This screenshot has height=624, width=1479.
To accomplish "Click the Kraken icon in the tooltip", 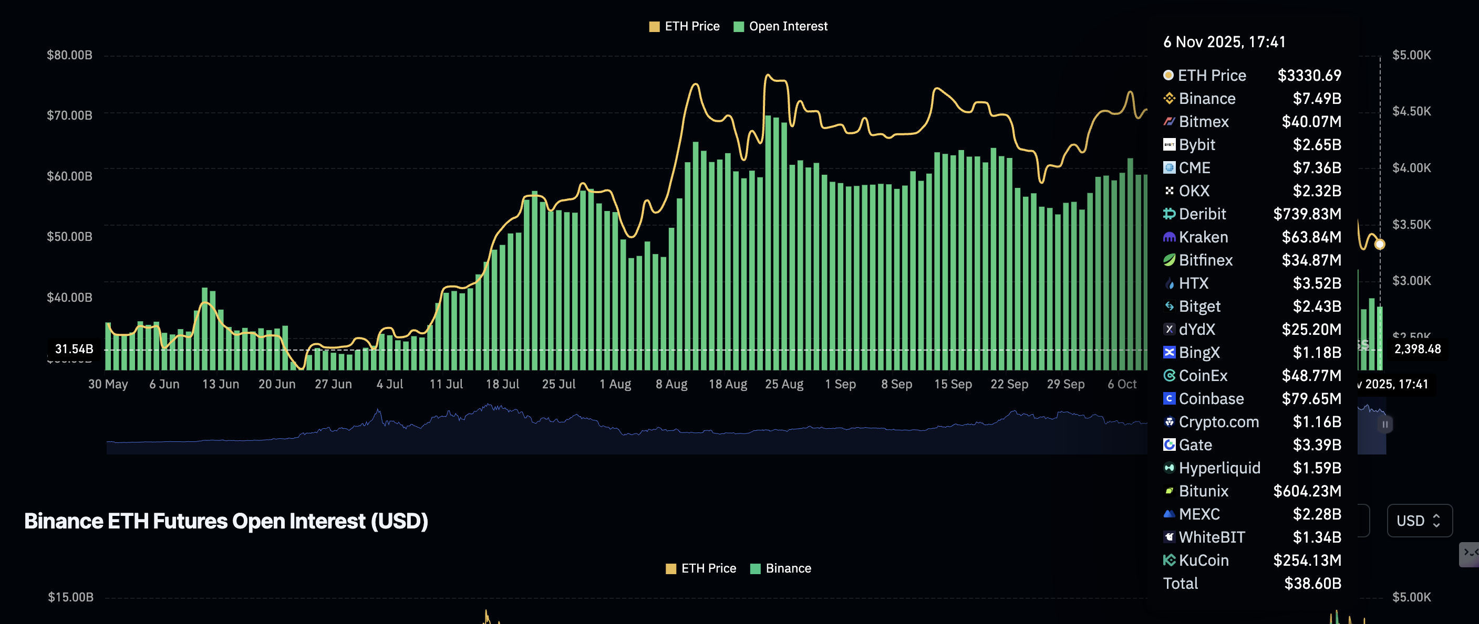I will click(1168, 236).
